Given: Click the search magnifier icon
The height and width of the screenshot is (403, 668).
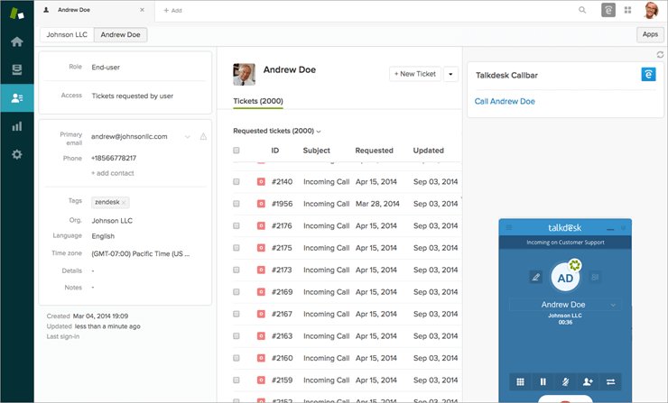Looking at the screenshot, I should pyautogui.click(x=582, y=10).
